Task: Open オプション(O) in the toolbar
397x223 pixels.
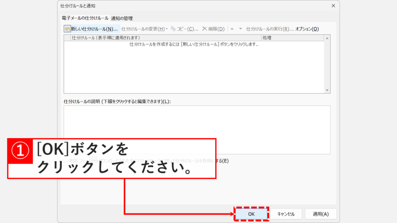Action: [307, 29]
